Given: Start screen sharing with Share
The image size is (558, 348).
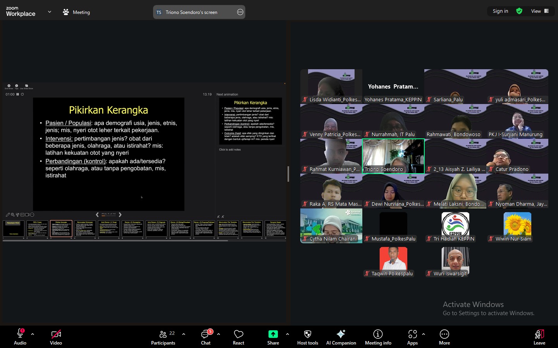Looking at the screenshot, I should click(x=273, y=337).
